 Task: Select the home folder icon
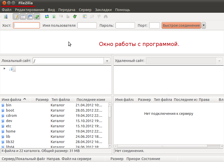pyautogui.click(x=3, y=131)
